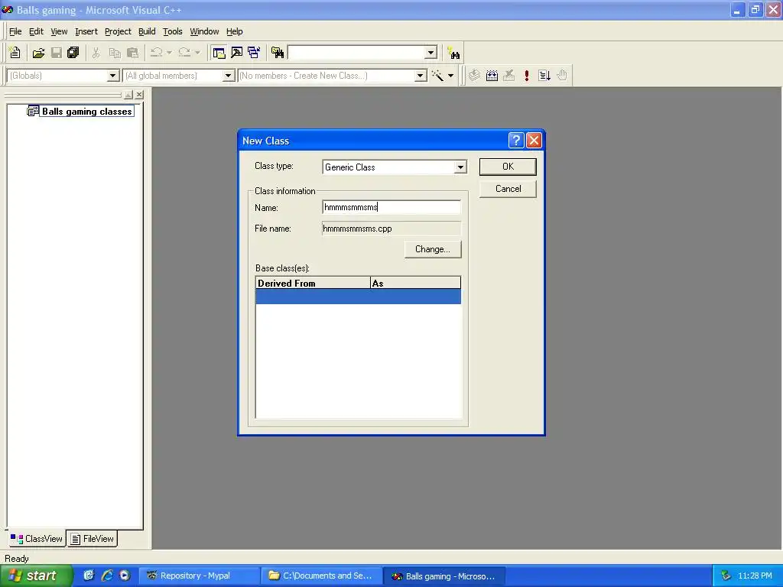Image resolution: width=783 pixels, height=587 pixels.
Task: Expand the workspace pane docking toggle
Action: tap(128, 94)
